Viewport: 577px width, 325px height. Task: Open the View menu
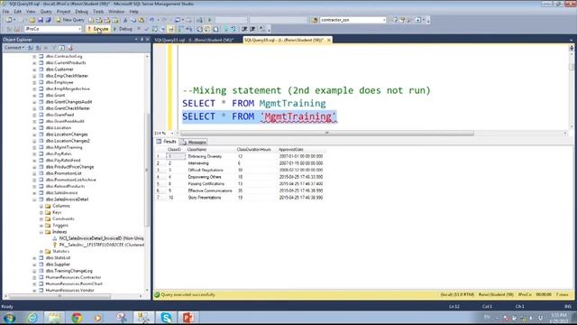pyautogui.click(x=31, y=12)
